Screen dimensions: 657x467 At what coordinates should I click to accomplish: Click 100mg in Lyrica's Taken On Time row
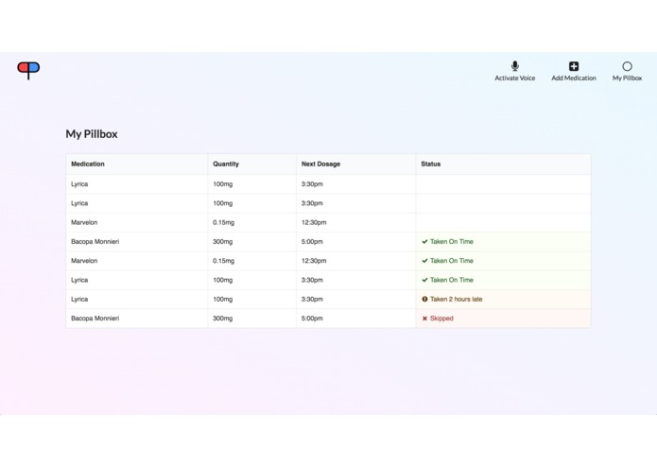(222, 280)
